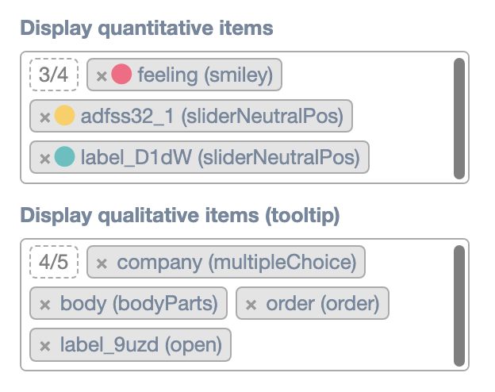Remove the label_D1dW (sliderNeutralPos) tag
The width and height of the screenshot is (495, 392).
tap(45, 159)
